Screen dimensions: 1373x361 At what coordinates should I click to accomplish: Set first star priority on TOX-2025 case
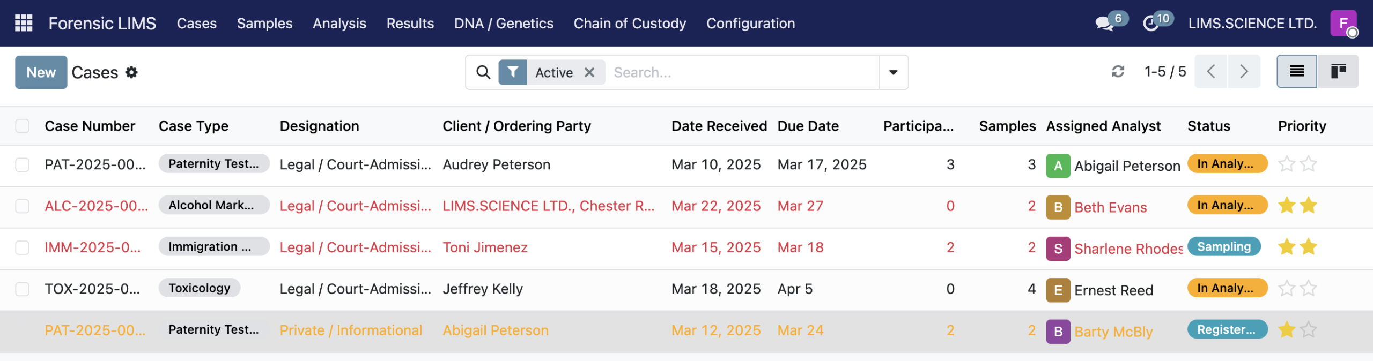(1287, 289)
